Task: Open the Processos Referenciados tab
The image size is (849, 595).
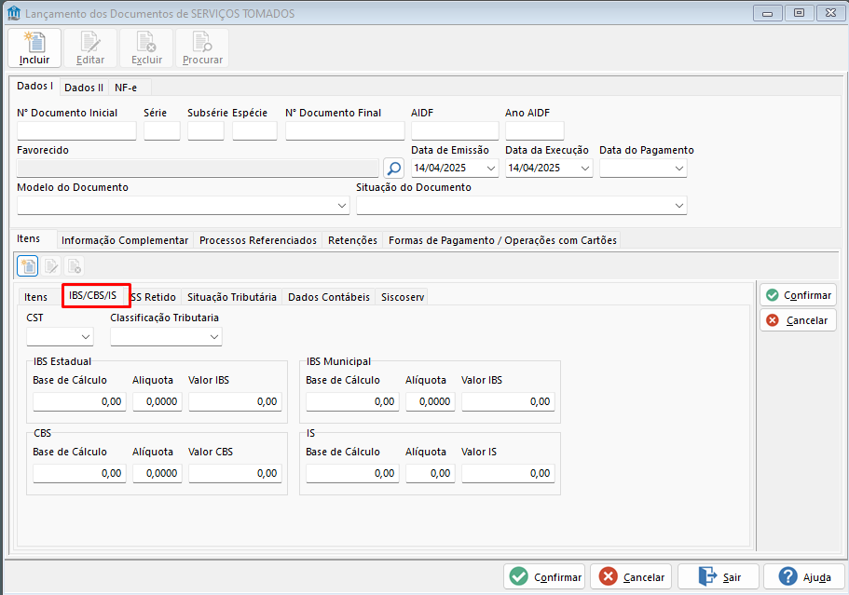Action: (258, 240)
